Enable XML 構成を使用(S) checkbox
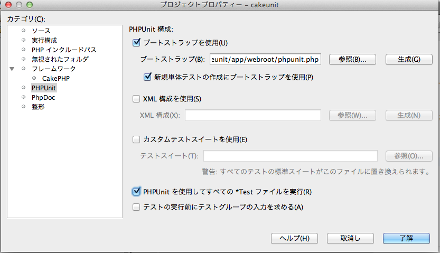Screen dimensions: 440x253 tap(136, 99)
